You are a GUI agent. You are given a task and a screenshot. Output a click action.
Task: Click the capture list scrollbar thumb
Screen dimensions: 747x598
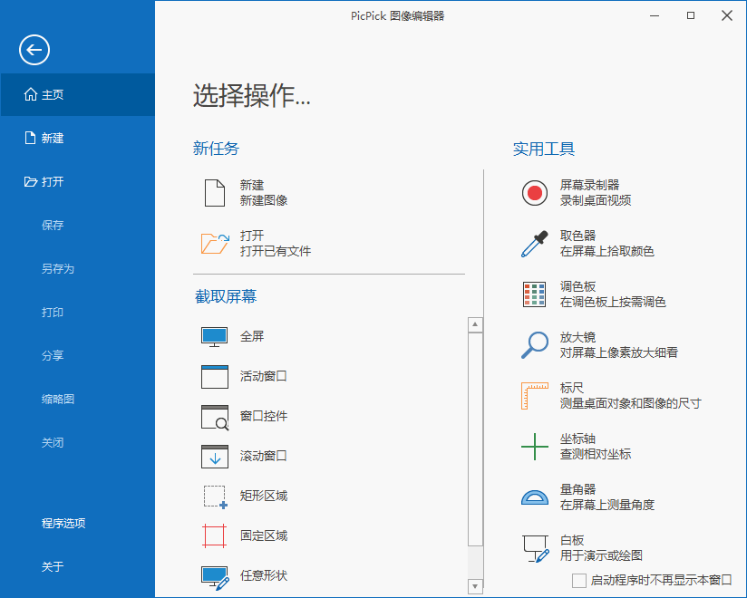click(475, 439)
